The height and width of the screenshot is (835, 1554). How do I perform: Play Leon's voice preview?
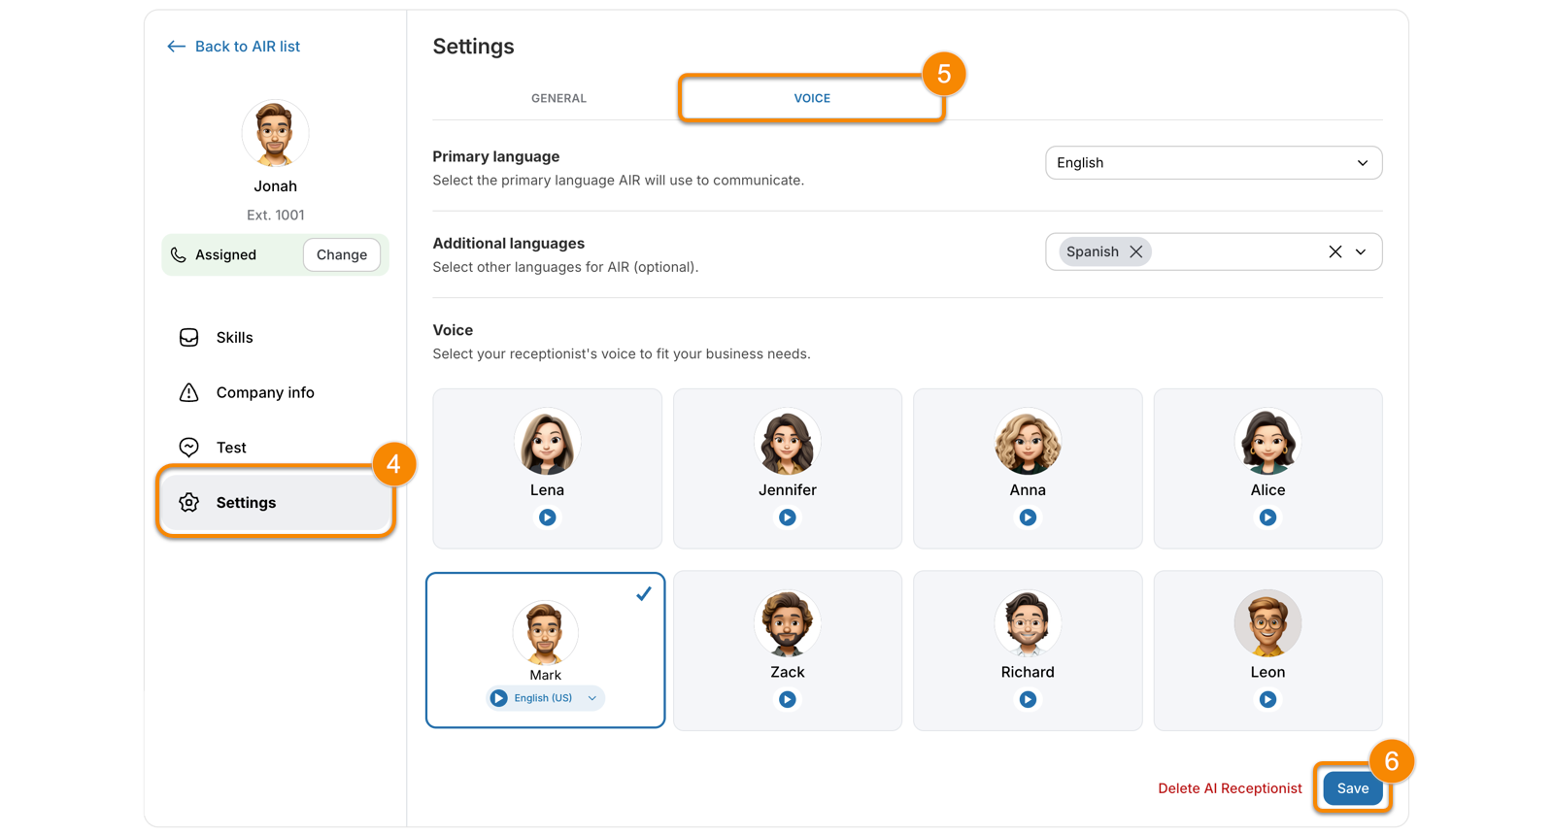[1267, 699]
